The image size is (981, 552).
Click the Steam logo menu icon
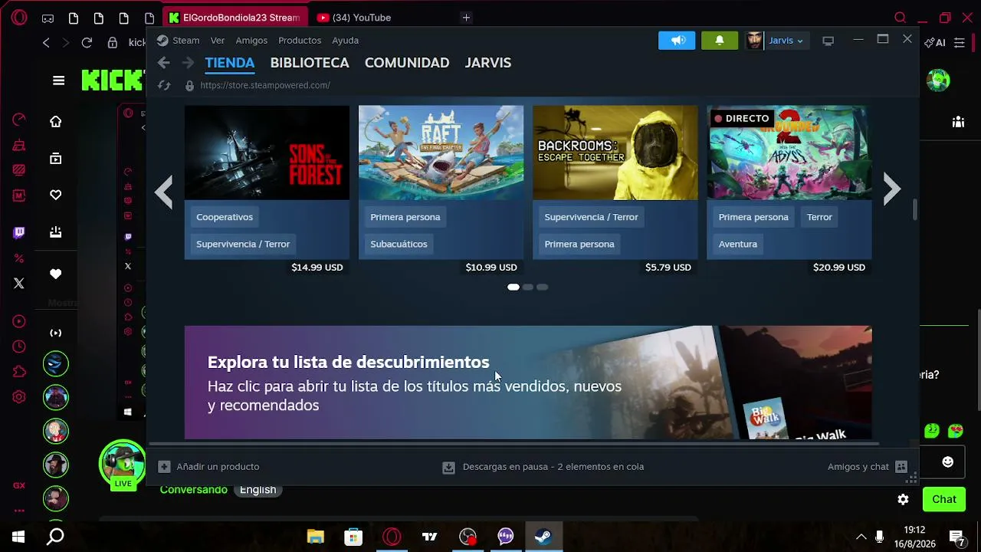[x=162, y=41]
